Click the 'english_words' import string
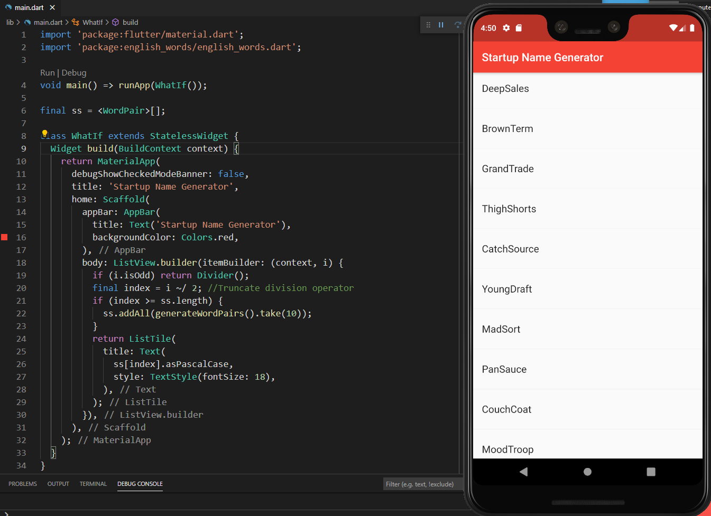711x516 pixels. 187,47
